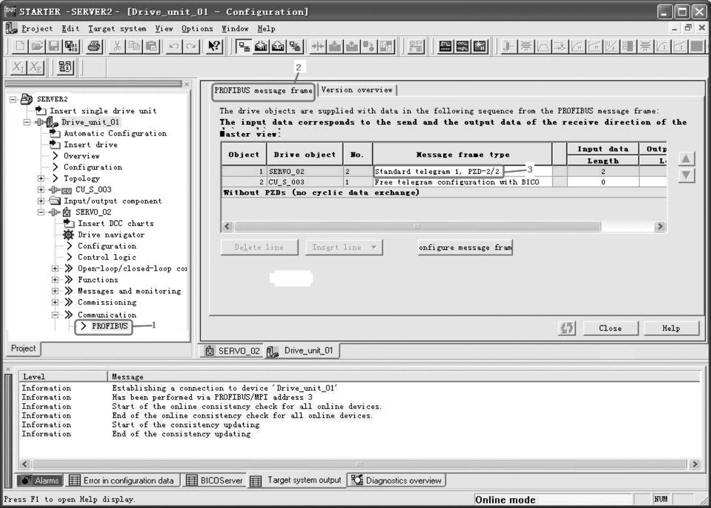The image size is (711, 508).
Task: Close the project navigator panel
Action: 187,84
